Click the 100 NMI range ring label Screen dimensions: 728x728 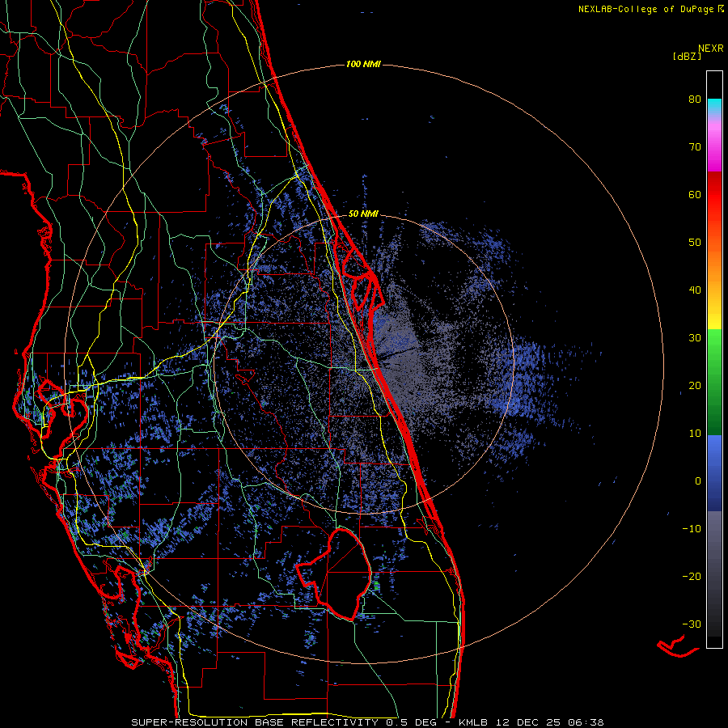[x=363, y=64]
